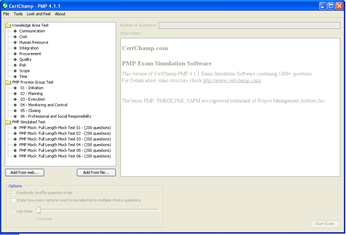Enable the state how many options checkbox
346x235 pixels.
[x=14, y=201]
